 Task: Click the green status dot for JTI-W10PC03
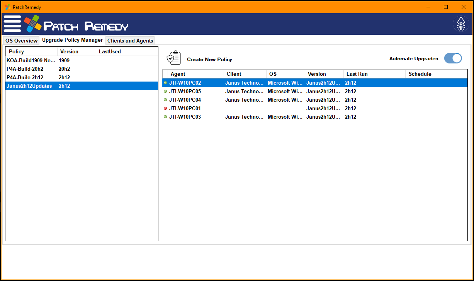tap(165, 117)
